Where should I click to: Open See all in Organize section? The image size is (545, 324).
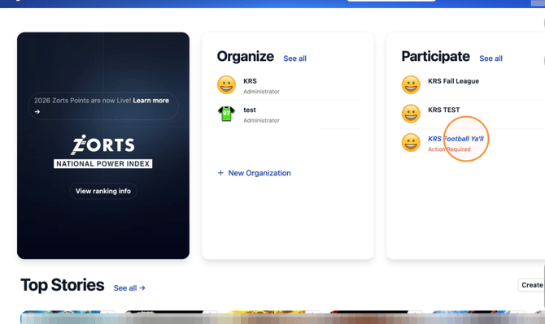pos(294,58)
